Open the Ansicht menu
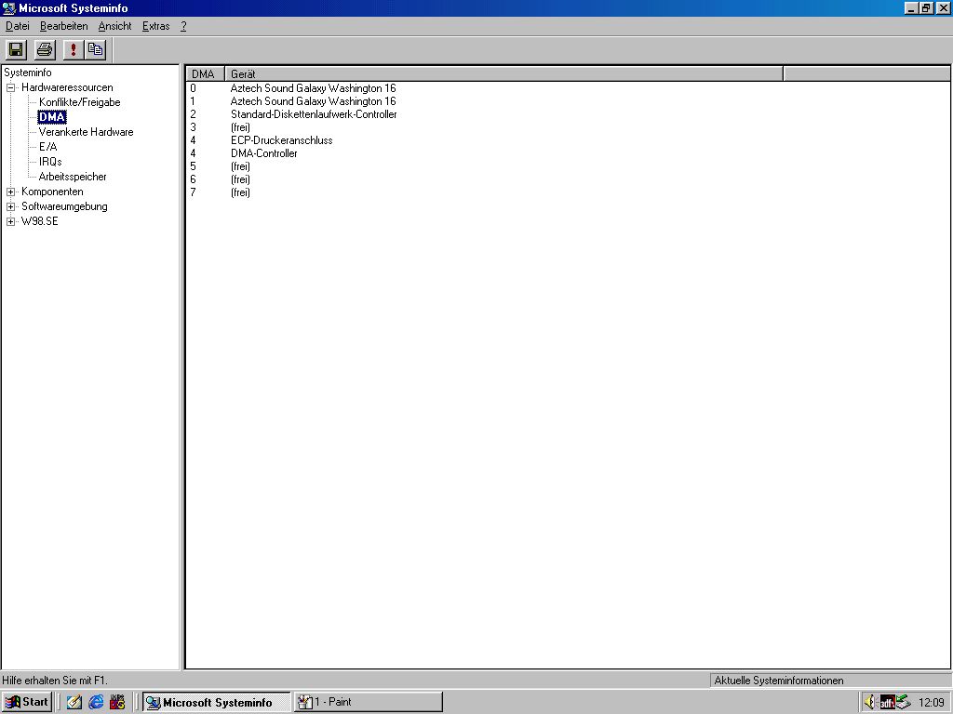The image size is (953, 714). 114,26
